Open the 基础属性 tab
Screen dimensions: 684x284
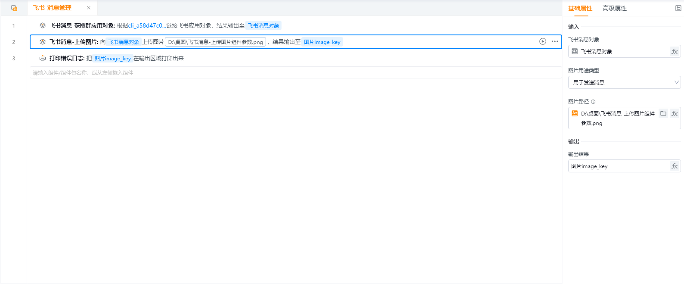(x=580, y=8)
